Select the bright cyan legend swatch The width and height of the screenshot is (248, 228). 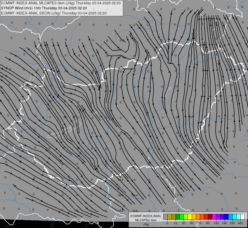(235, 217)
